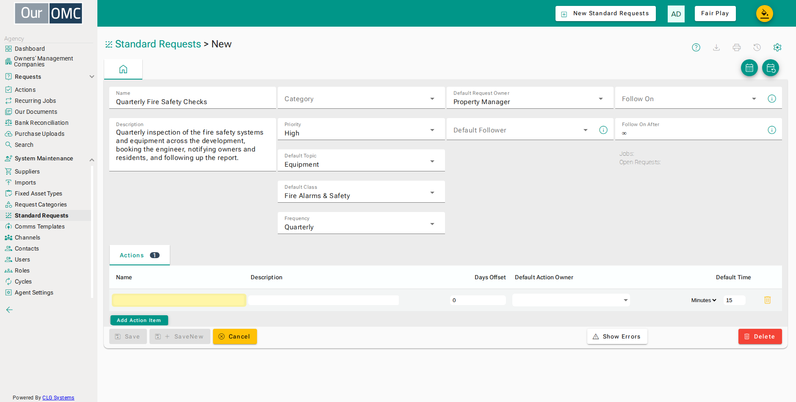This screenshot has width=796, height=402.
Task: Click the yellow paint bucket theme icon
Action: (765, 14)
